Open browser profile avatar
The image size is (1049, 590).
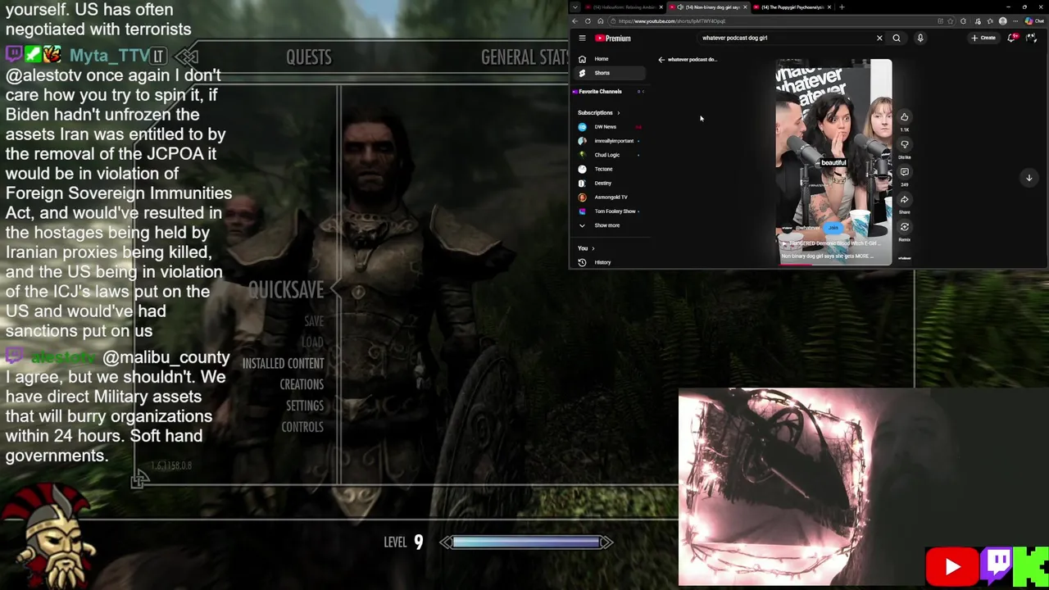(x=1003, y=21)
